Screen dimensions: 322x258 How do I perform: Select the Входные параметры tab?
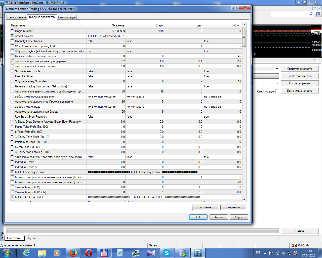pyautogui.click(x=42, y=17)
